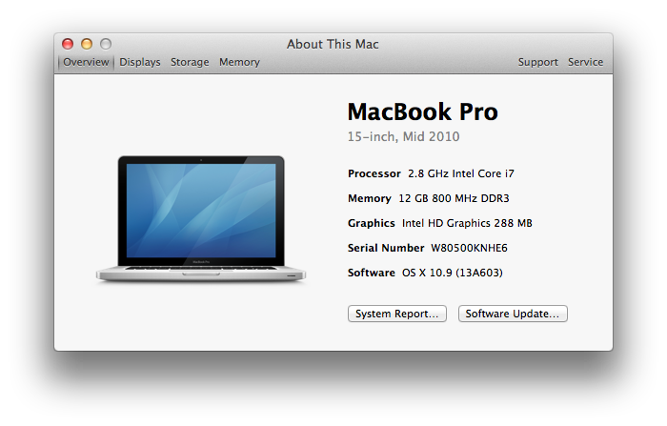Click the MacBook Pro heading

click(422, 112)
